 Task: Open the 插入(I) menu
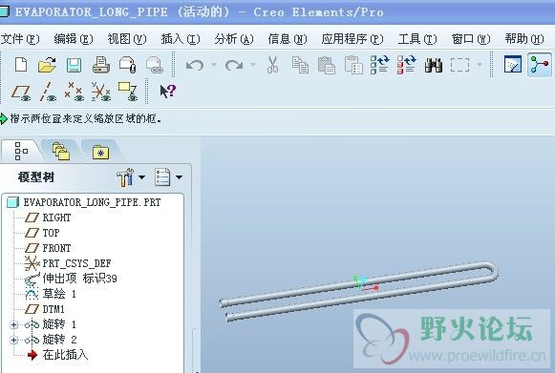181,38
